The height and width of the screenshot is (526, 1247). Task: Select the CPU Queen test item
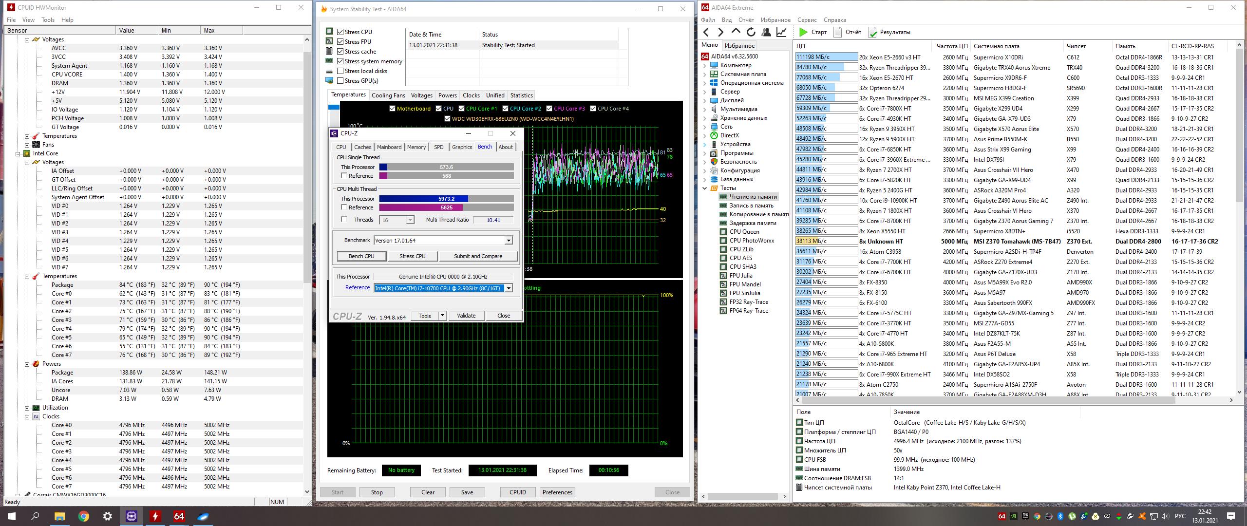click(744, 232)
